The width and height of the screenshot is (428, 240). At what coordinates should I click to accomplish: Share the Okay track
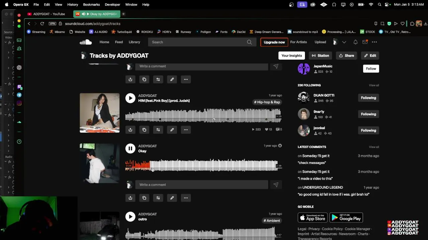coord(130,198)
